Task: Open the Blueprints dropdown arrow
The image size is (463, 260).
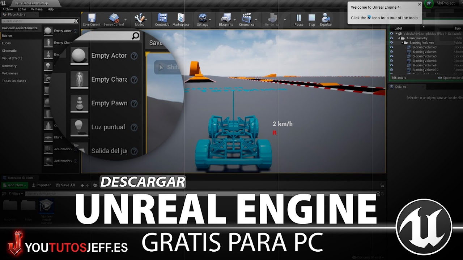Action: 235,20
